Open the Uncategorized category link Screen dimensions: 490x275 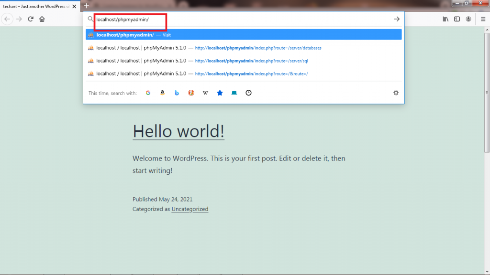click(x=189, y=209)
